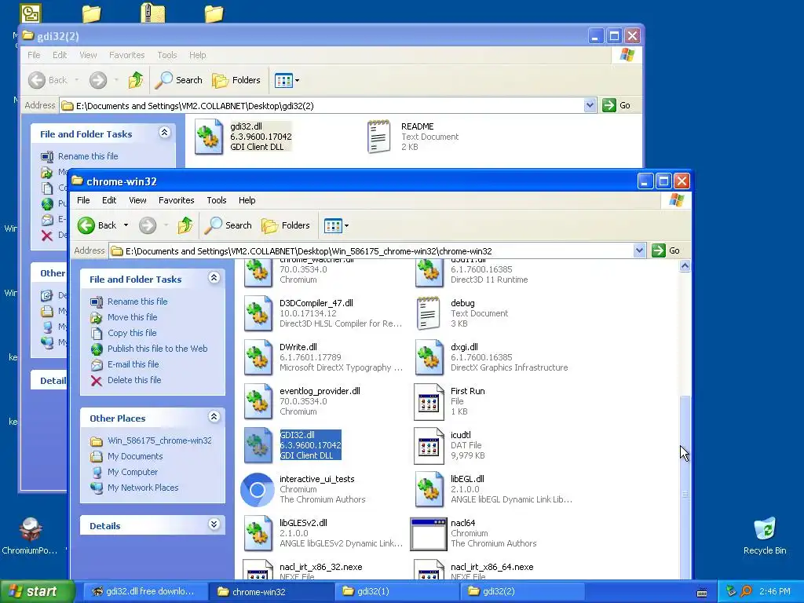Select D3DCompiler_47.dll file icon
Screen dimensions: 804x603
(x=258, y=313)
